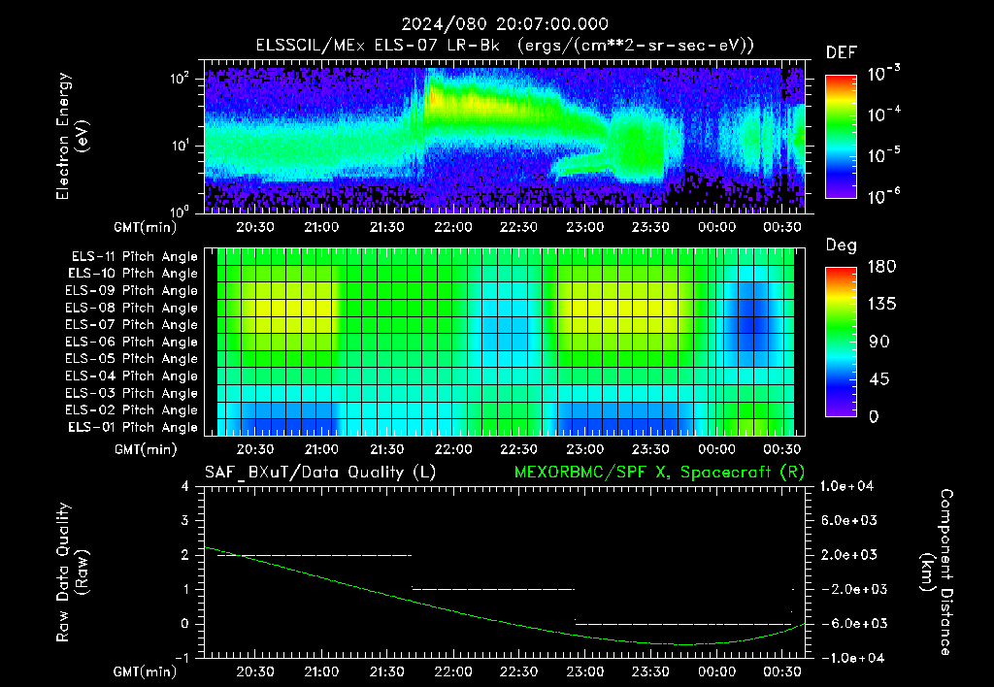994x687 pixels.
Task: Select the ELS-03 Pitch Angle row label
Action: [x=132, y=393]
